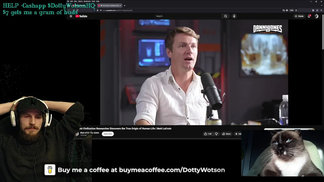Viewport: 324px width, 182px height.
Task: Open the YouTube notifications bell
Action: coord(309,16)
